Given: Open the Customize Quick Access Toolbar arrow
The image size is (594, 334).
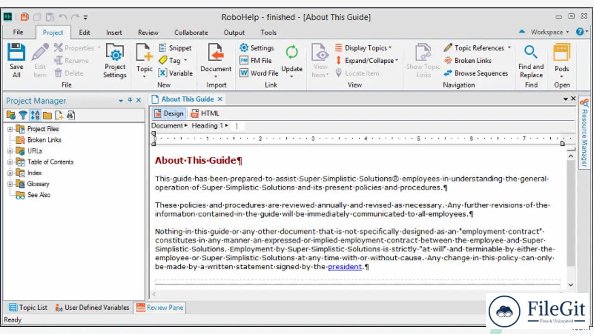Looking at the screenshot, I should (x=86, y=18).
